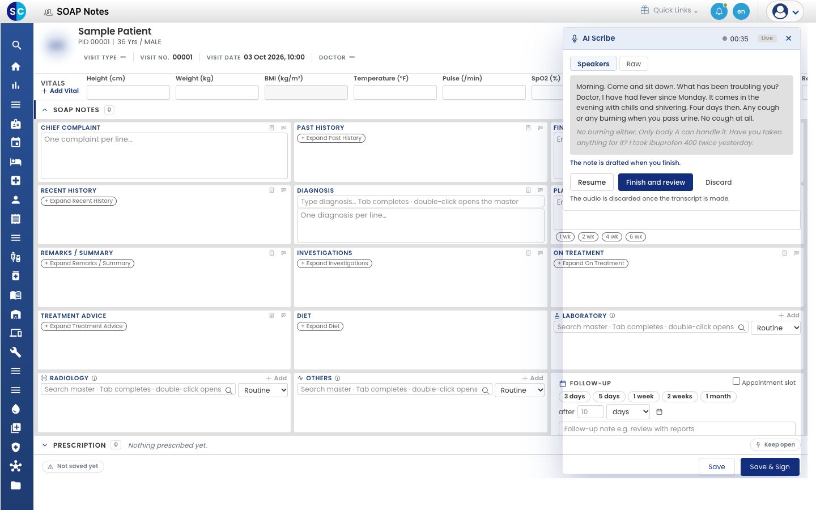
Task: Open the Others Routine priority dropdown
Action: pyautogui.click(x=520, y=390)
